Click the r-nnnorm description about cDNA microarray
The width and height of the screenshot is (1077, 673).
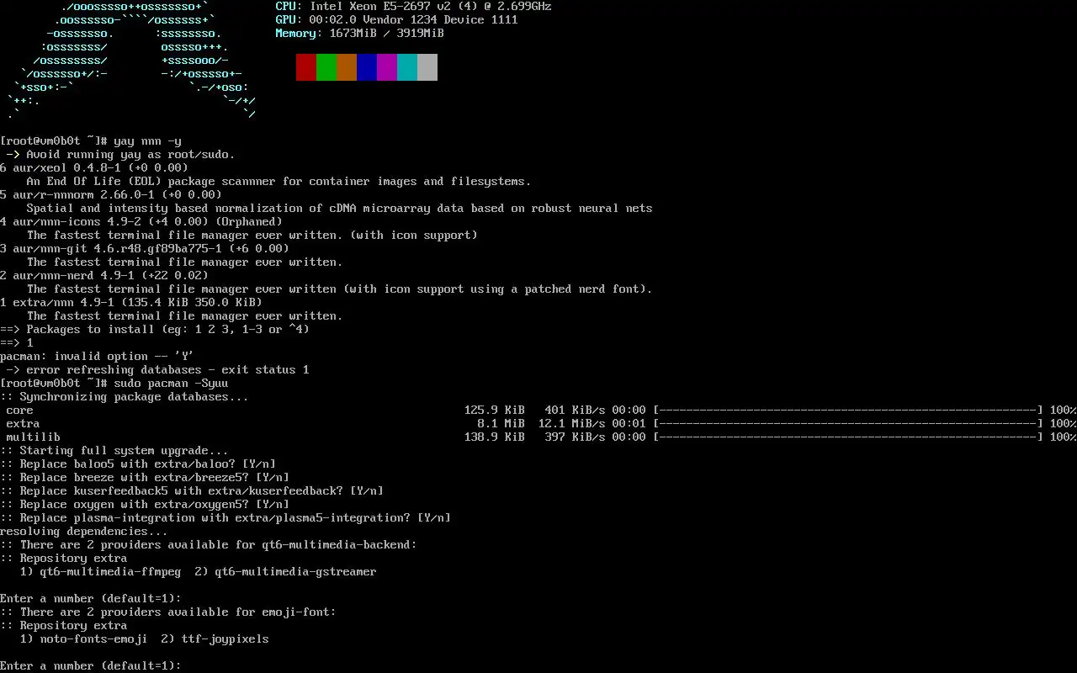point(340,209)
